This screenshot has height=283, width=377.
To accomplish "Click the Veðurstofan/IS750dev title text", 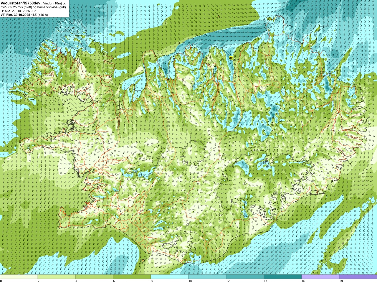I will [x=21, y=3].
